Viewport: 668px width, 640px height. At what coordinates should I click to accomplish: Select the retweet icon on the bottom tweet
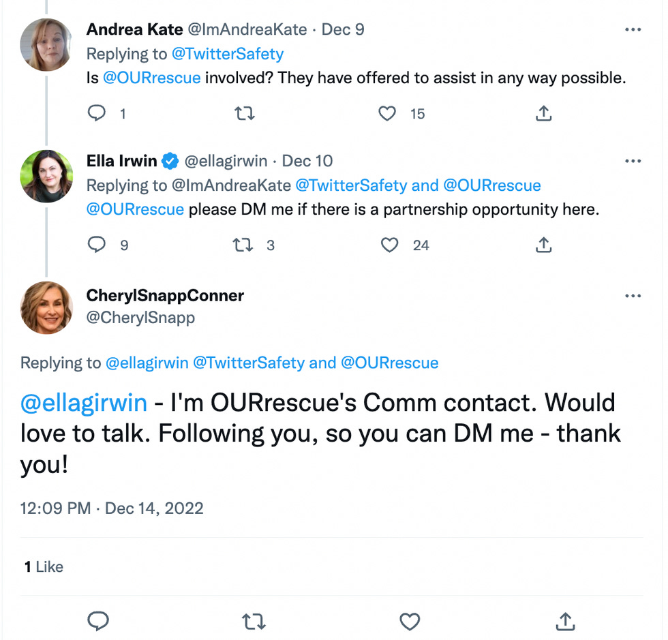point(253,621)
